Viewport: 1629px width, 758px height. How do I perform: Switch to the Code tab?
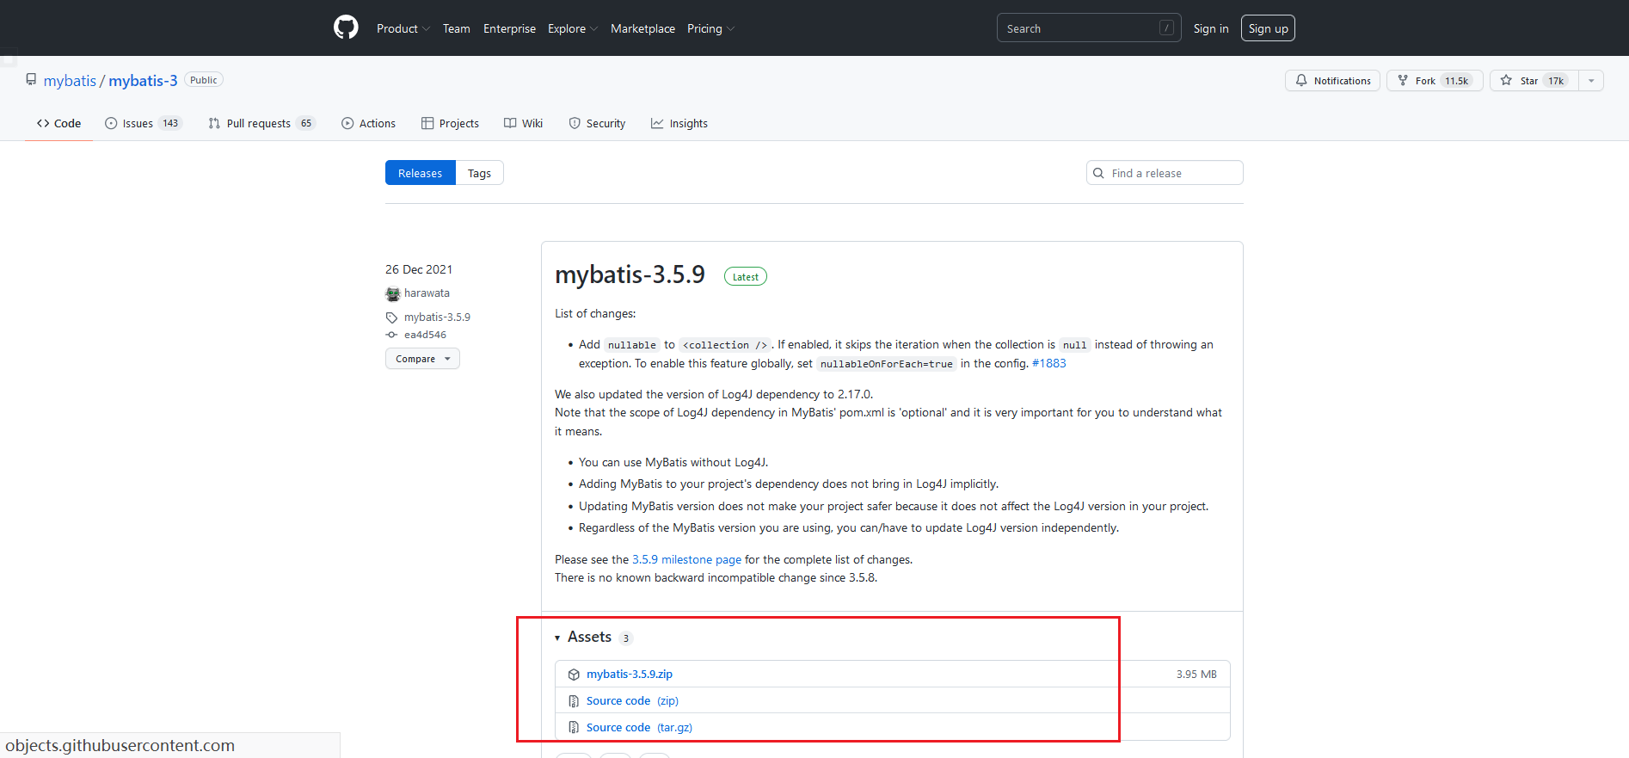[58, 123]
